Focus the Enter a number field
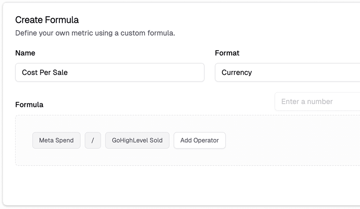Image resolution: width=360 pixels, height=209 pixels. coord(317,102)
